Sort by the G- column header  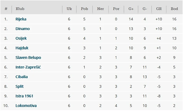point(145,9)
